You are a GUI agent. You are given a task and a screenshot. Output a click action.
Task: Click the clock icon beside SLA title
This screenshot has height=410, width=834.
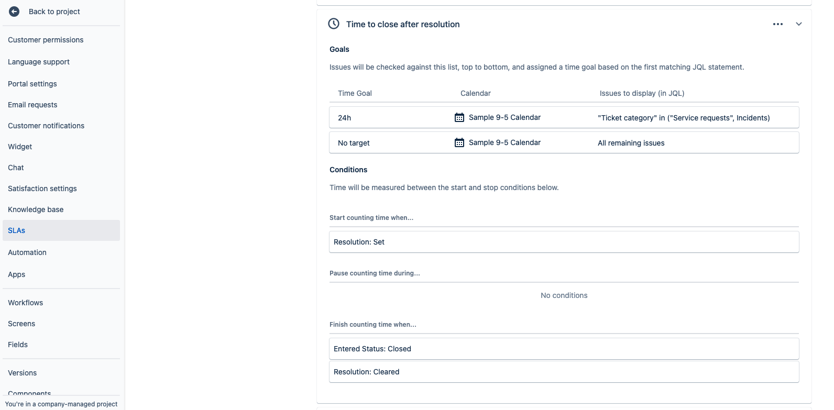(334, 24)
